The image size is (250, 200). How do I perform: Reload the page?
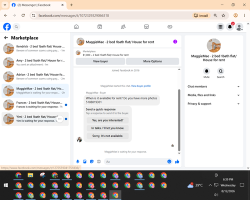(23, 15)
